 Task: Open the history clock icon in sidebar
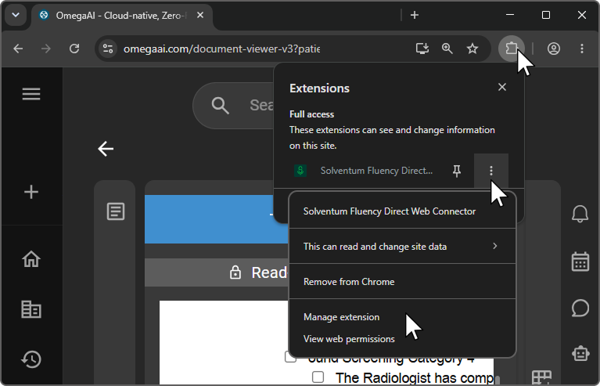tap(31, 359)
